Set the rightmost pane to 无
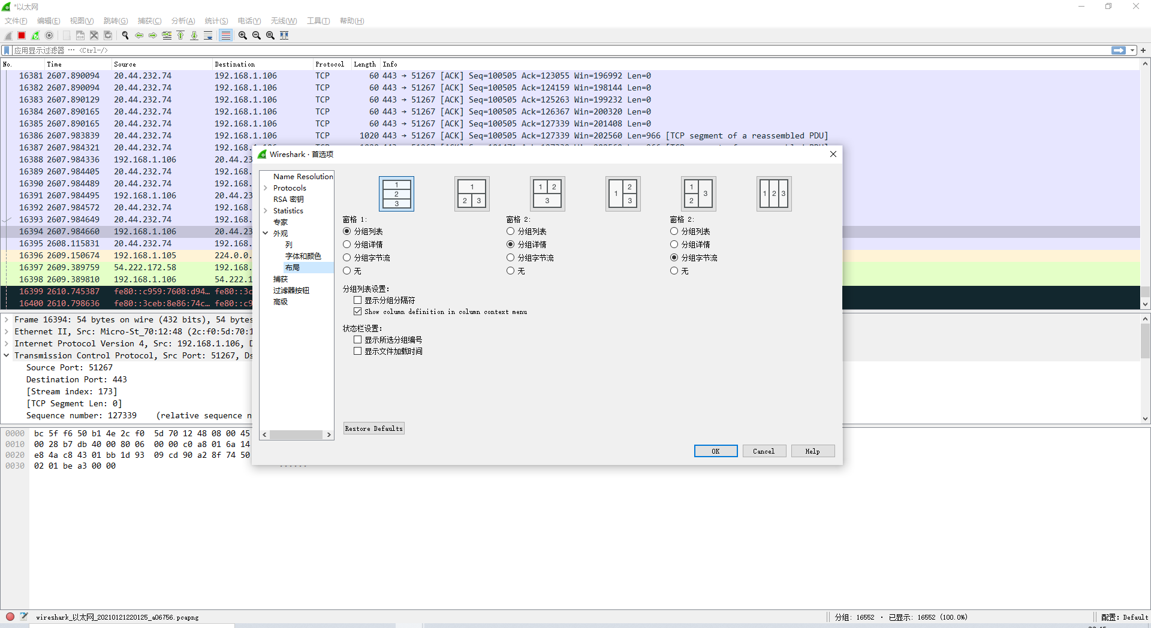This screenshot has height=628, width=1151. click(680, 271)
